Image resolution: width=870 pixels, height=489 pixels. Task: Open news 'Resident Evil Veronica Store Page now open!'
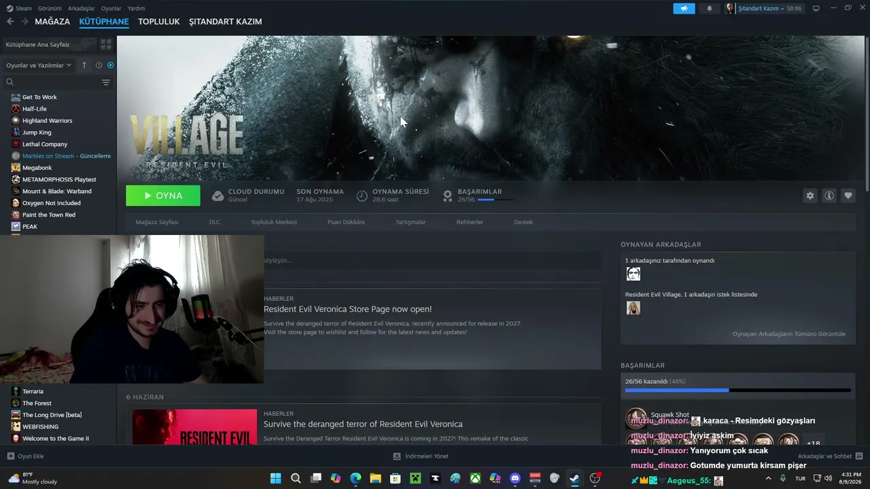[x=347, y=309]
